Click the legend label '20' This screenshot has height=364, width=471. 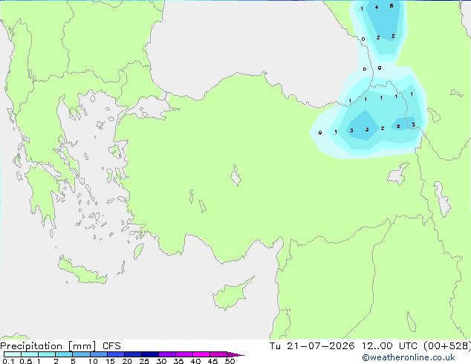click(x=127, y=361)
